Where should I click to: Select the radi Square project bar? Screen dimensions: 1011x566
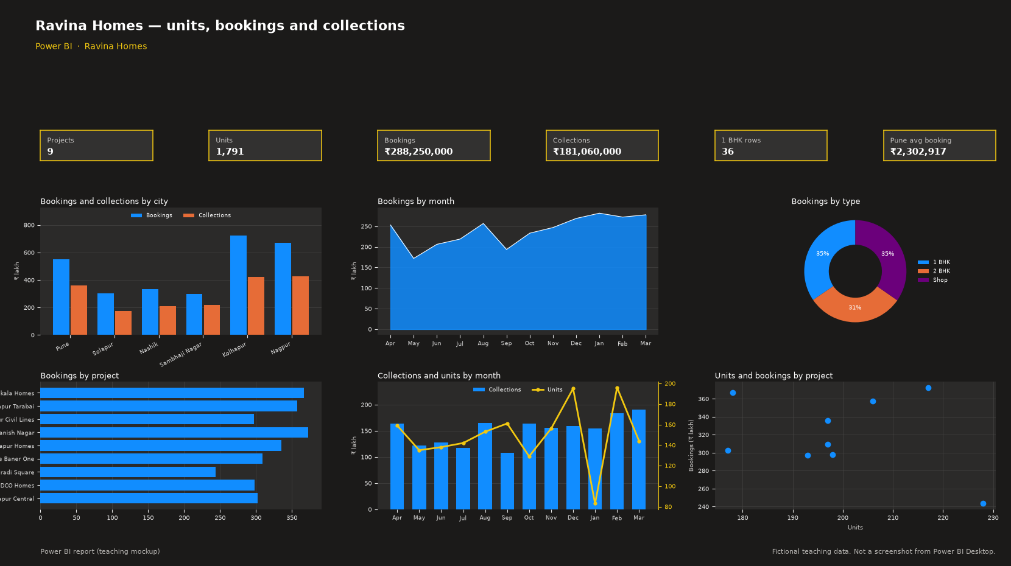128,472
